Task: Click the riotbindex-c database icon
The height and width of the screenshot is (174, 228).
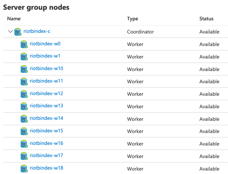Action: pos(18,32)
